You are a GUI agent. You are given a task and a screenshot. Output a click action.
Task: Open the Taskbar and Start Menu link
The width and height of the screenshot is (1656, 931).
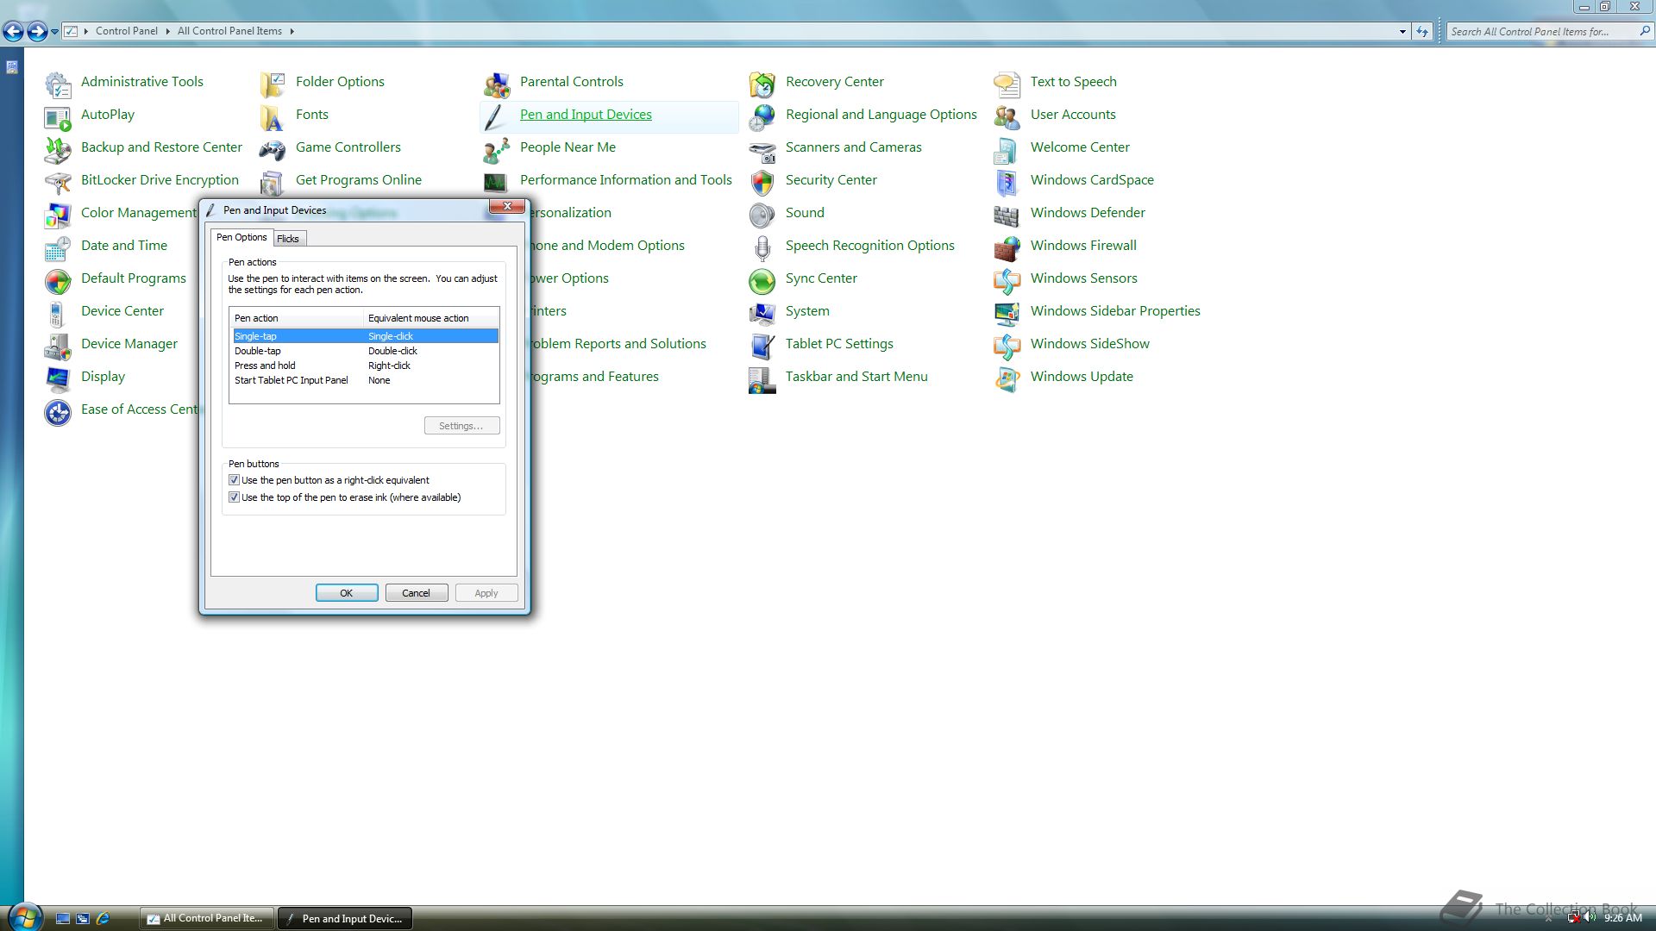856,377
